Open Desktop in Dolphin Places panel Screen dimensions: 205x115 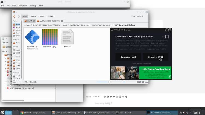17,27
